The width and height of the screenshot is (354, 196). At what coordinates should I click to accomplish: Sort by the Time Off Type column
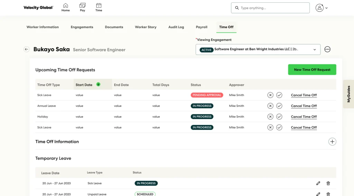tap(48, 85)
